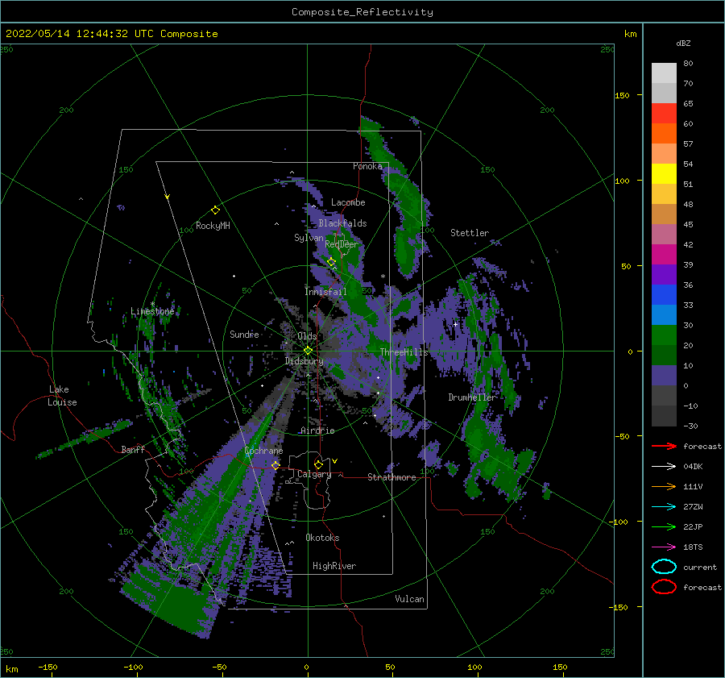Screen dimensions: 725x678
Task: Select the darkest gray -30 to -10 swatch
Action: [664, 416]
